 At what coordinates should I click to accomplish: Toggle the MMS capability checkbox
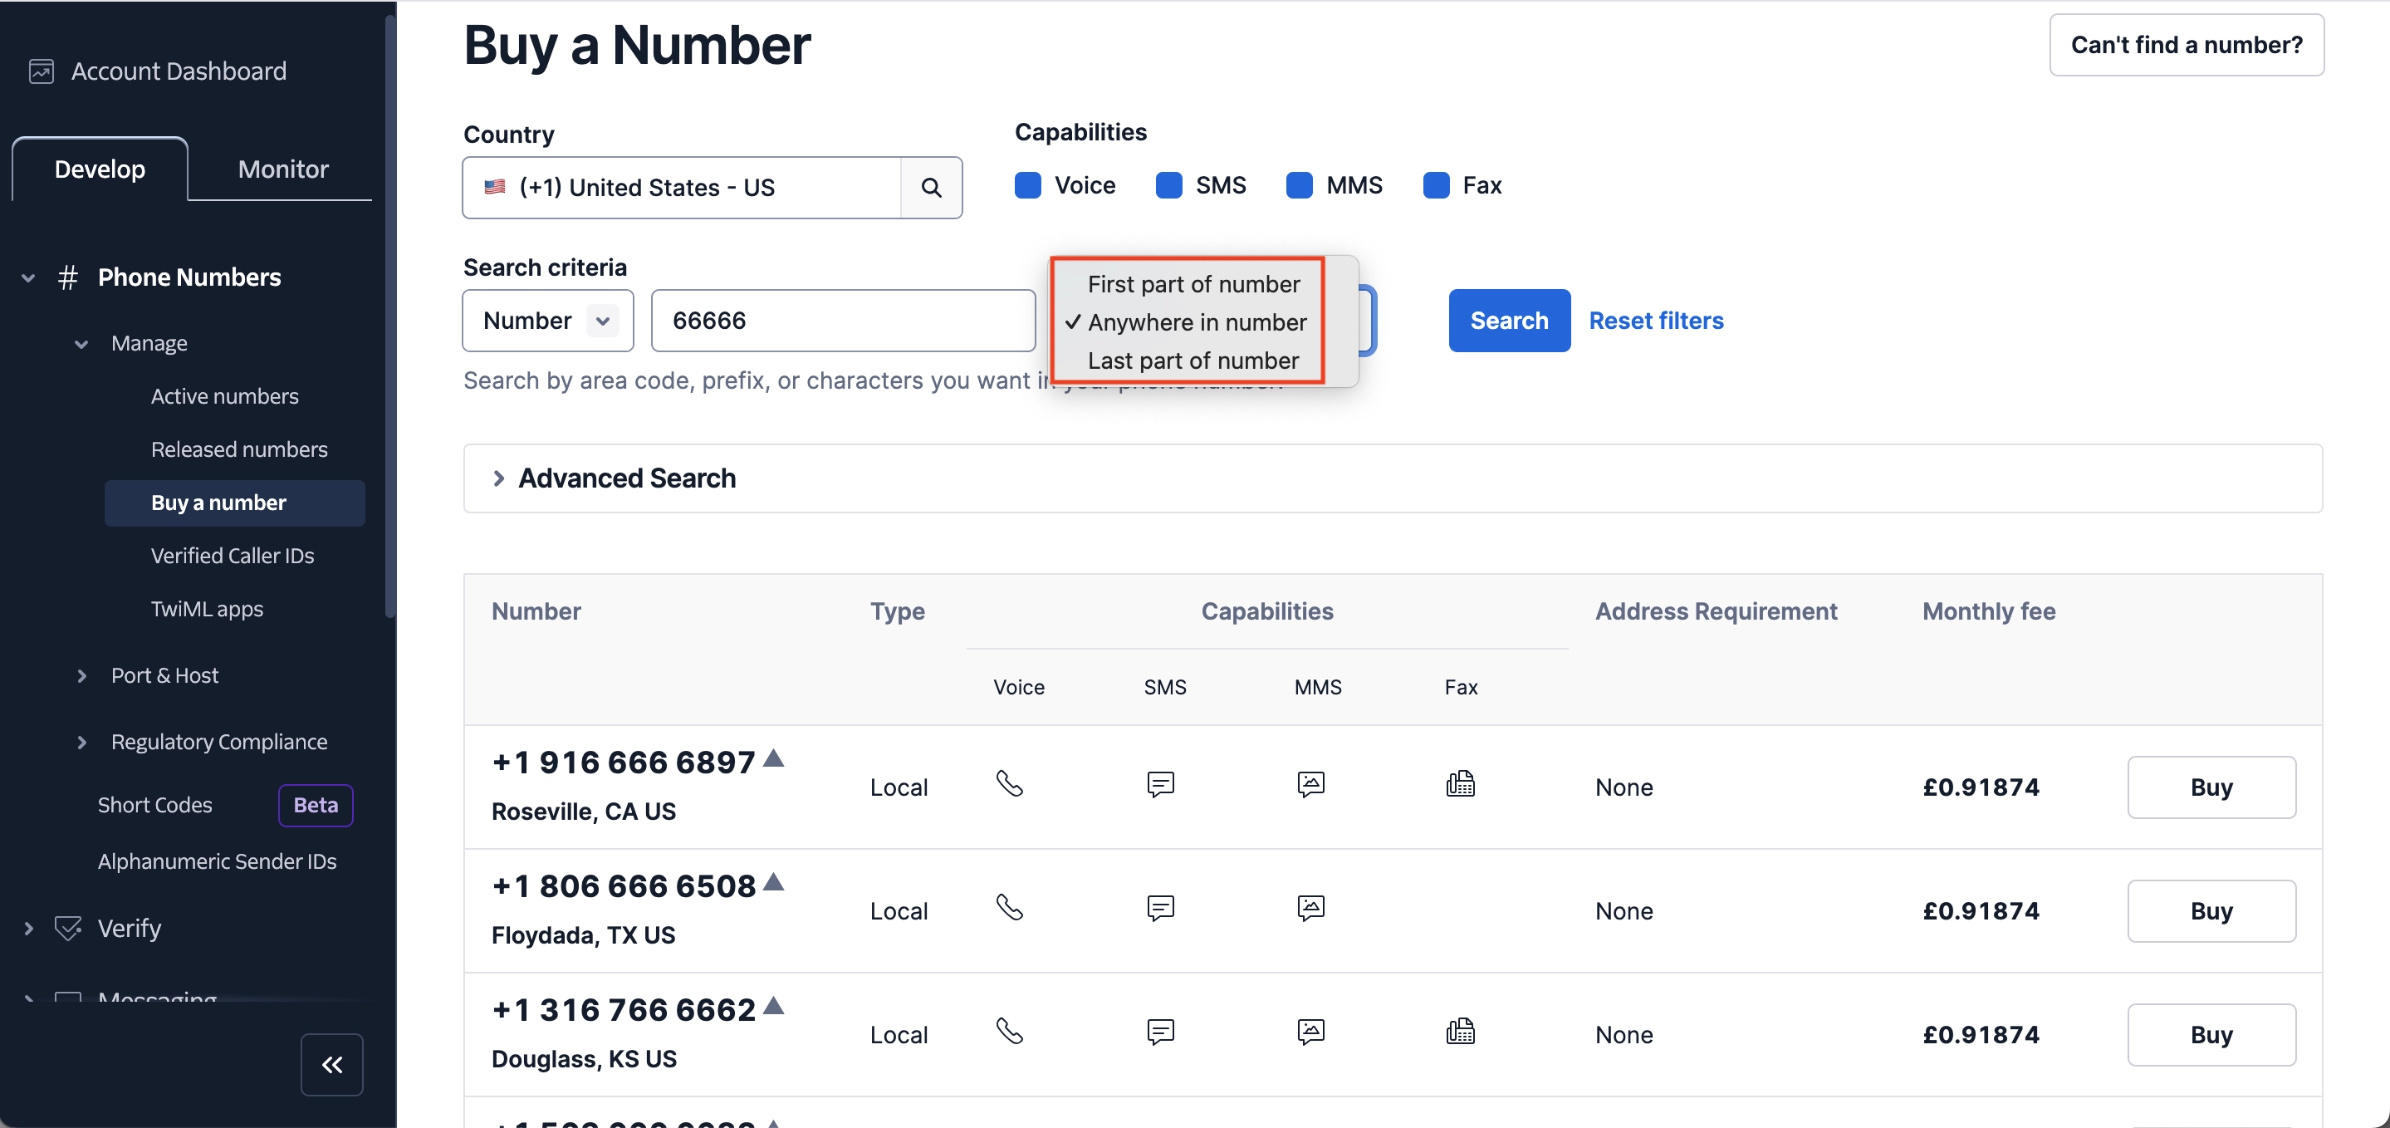tap(1301, 183)
